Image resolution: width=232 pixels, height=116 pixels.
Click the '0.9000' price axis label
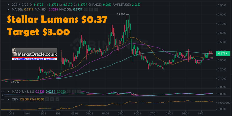point(222,5)
